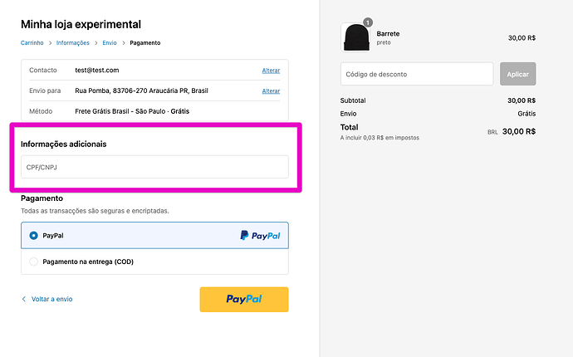Click the CPF/CNPJ input field

click(154, 167)
